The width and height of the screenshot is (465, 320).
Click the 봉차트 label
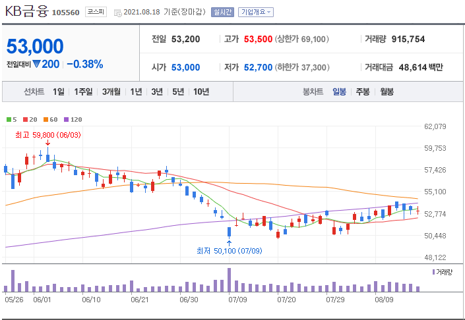(x=313, y=92)
